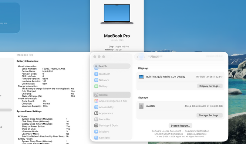The height and width of the screenshot is (144, 246).
Task: Go forward with the right chevron
Action: point(144,56)
